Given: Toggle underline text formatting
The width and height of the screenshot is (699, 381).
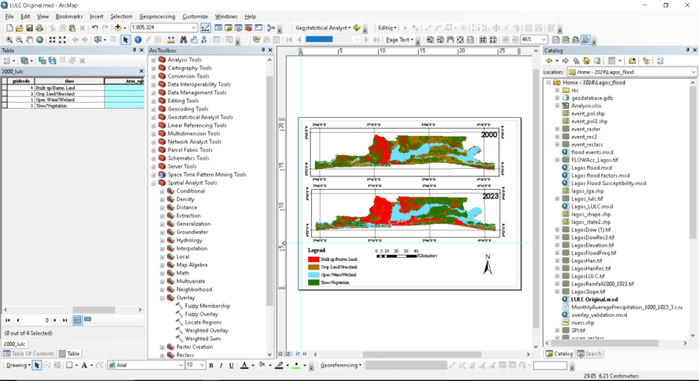Looking at the screenshot, I should pos(231,365).
